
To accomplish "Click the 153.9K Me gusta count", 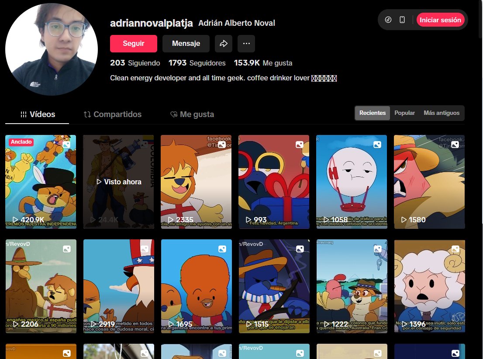I will tap(263, 63).
